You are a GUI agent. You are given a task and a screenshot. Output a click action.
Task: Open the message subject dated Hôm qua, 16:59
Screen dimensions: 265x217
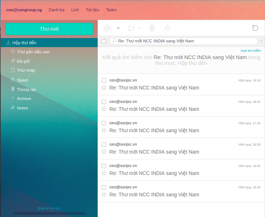(x=154, y=152)
